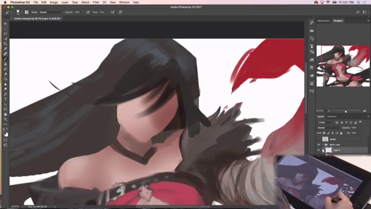Screen dimensions: 371x209
Task: Open the tool preset picker
Action: click(x=8, y=12)
